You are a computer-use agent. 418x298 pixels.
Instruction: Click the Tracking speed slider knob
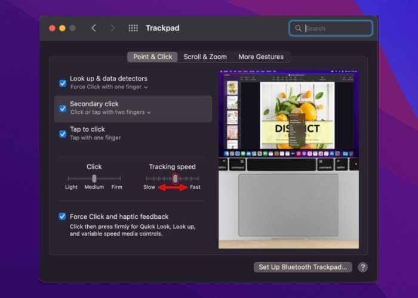(x=175, y=178)
